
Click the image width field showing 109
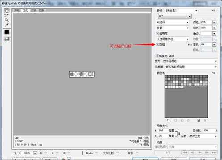162,130
